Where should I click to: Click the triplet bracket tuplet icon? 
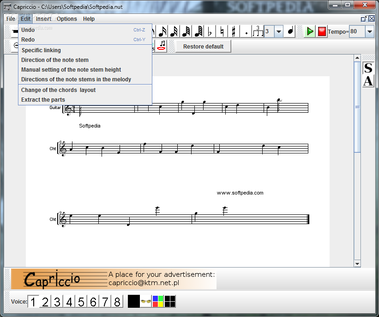pyautogui.click(x=258, y=31)
